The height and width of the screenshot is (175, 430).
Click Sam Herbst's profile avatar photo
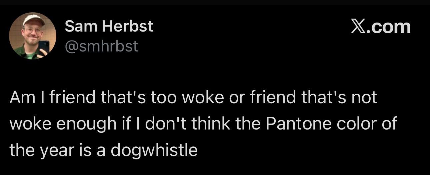(x=33, y=36)
